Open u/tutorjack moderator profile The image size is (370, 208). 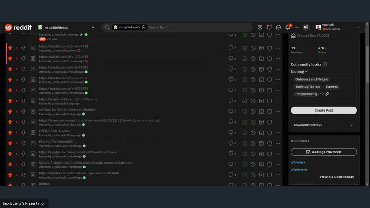click(x=298, y=162)
